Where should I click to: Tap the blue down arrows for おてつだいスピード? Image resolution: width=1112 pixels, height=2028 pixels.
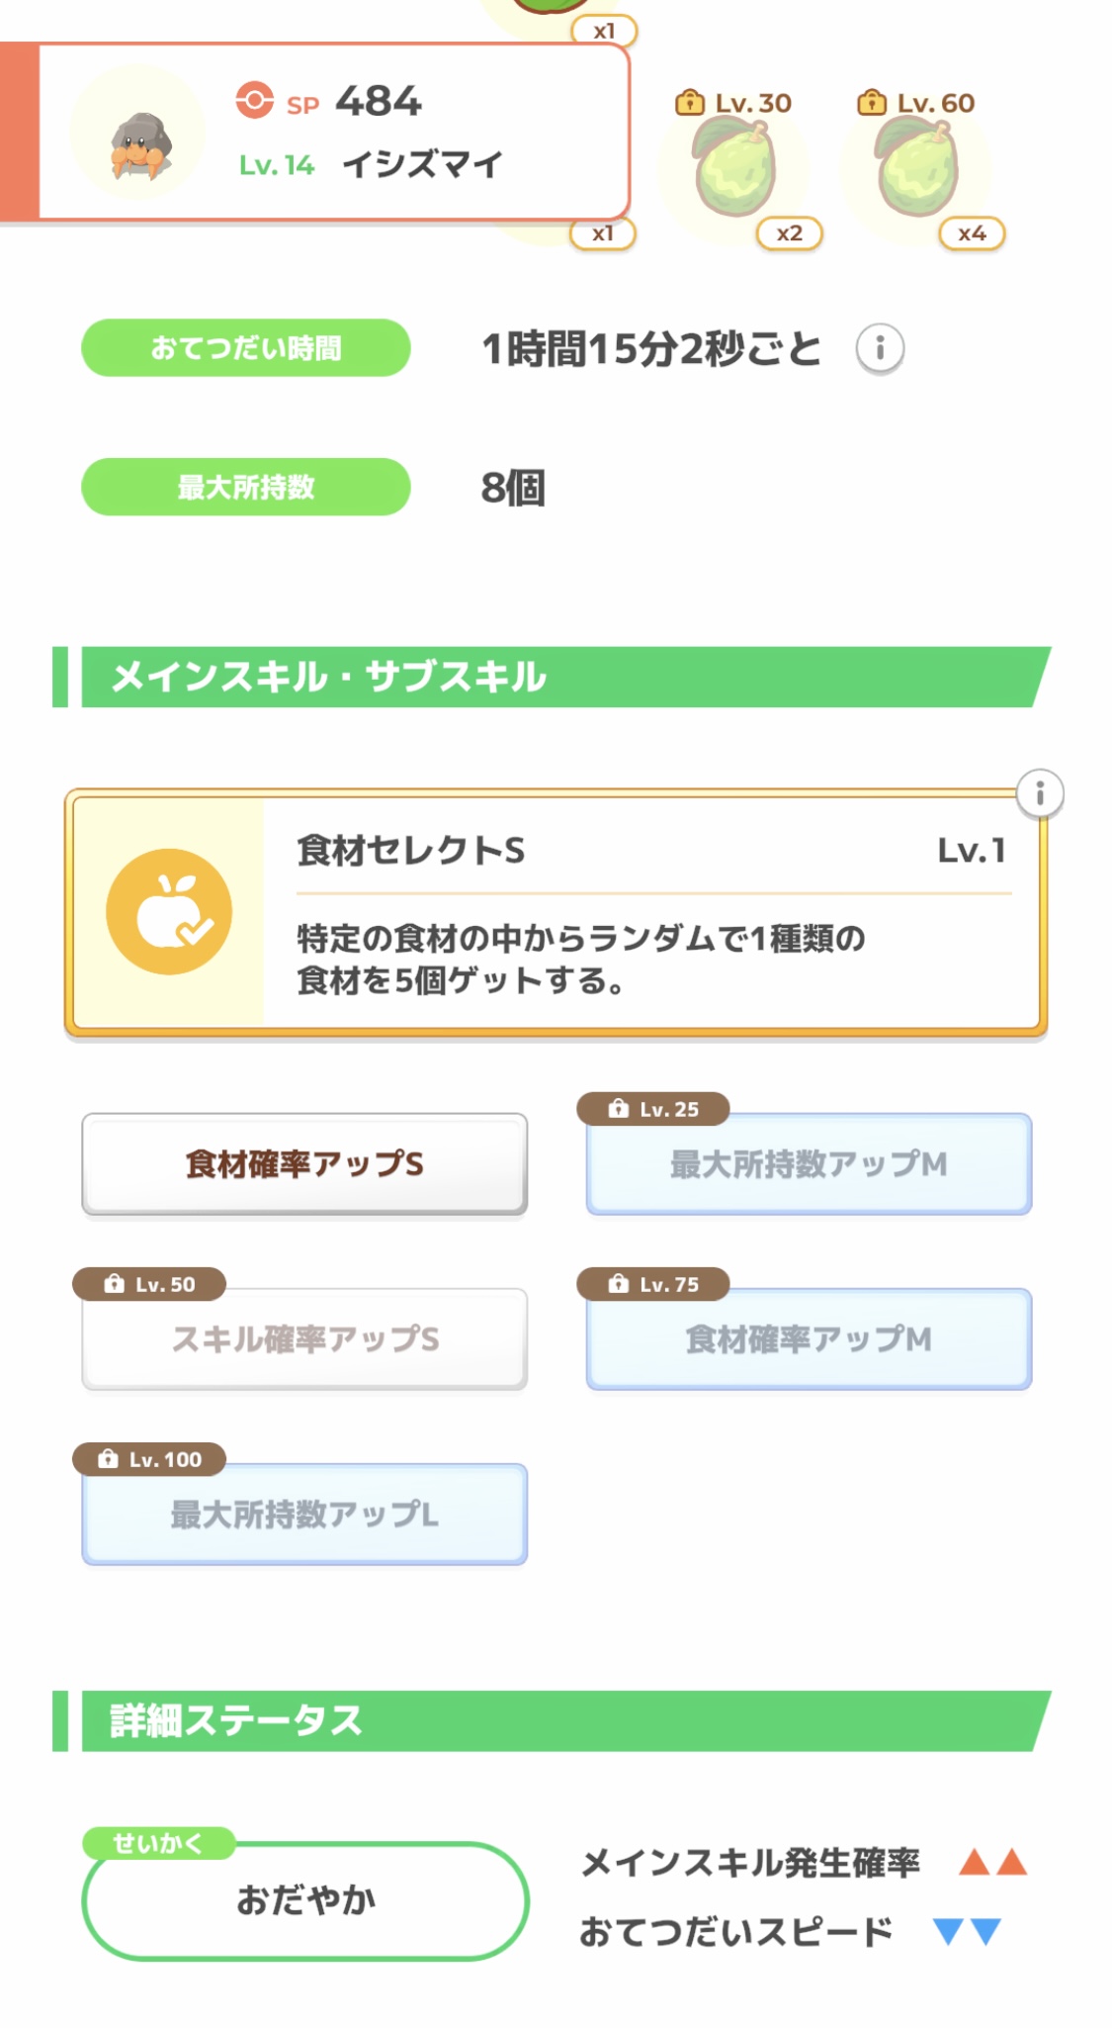tap(967, 1931)
